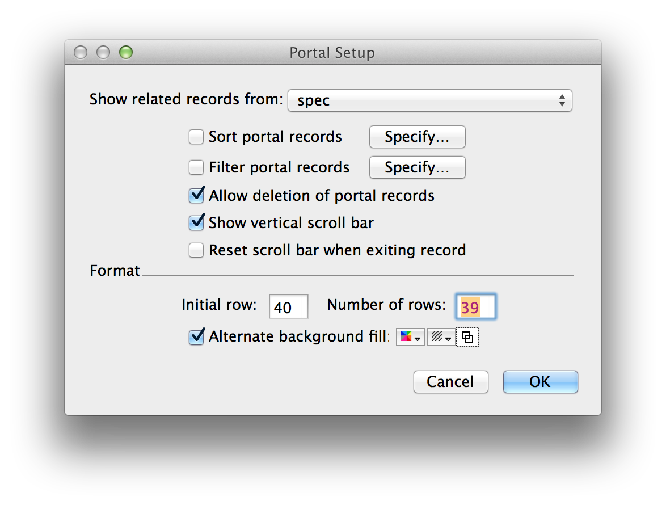Click the green zoom window button
Screen dimensions: 666x505
coord(126,52)
